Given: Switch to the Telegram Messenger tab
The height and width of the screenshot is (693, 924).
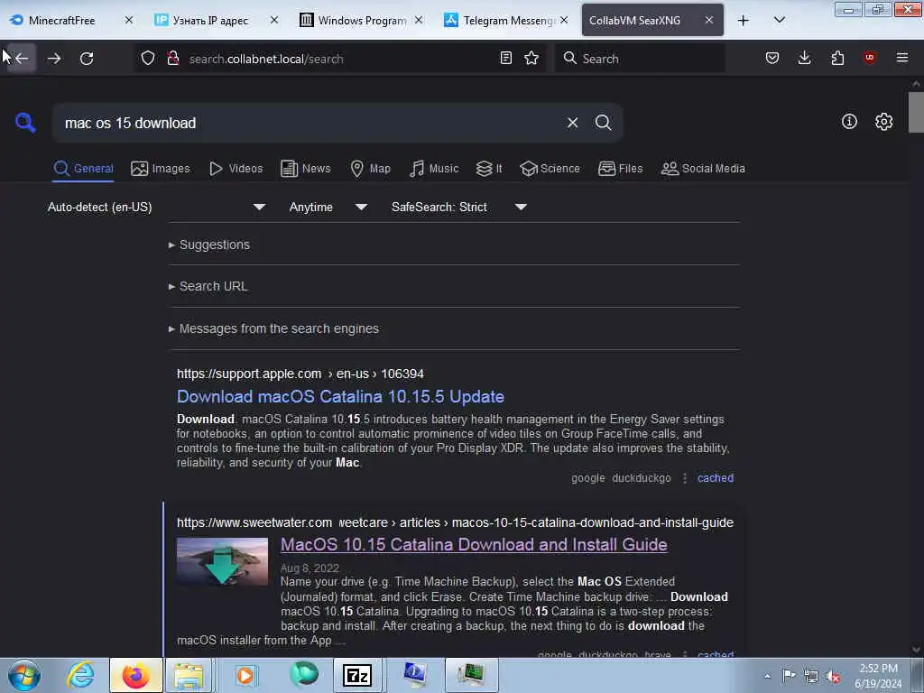Looking at the screenshot, I should point(508,20).
